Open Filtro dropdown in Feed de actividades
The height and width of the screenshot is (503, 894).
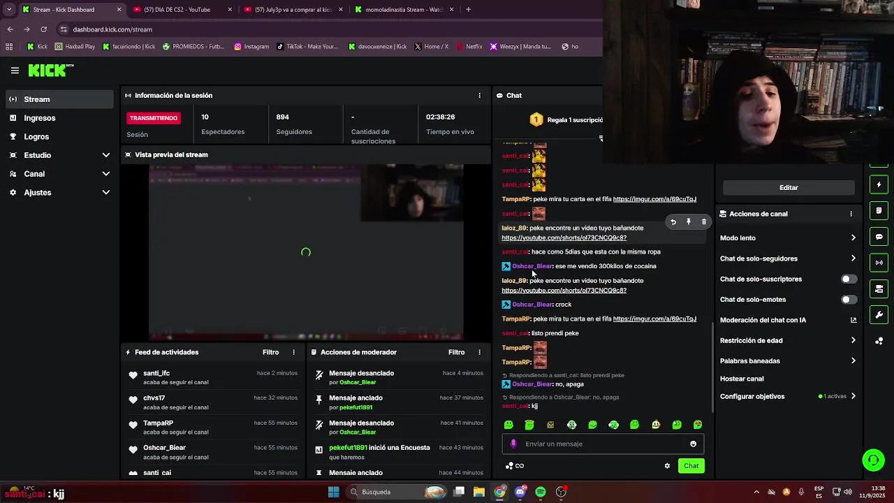pos(270,353)
